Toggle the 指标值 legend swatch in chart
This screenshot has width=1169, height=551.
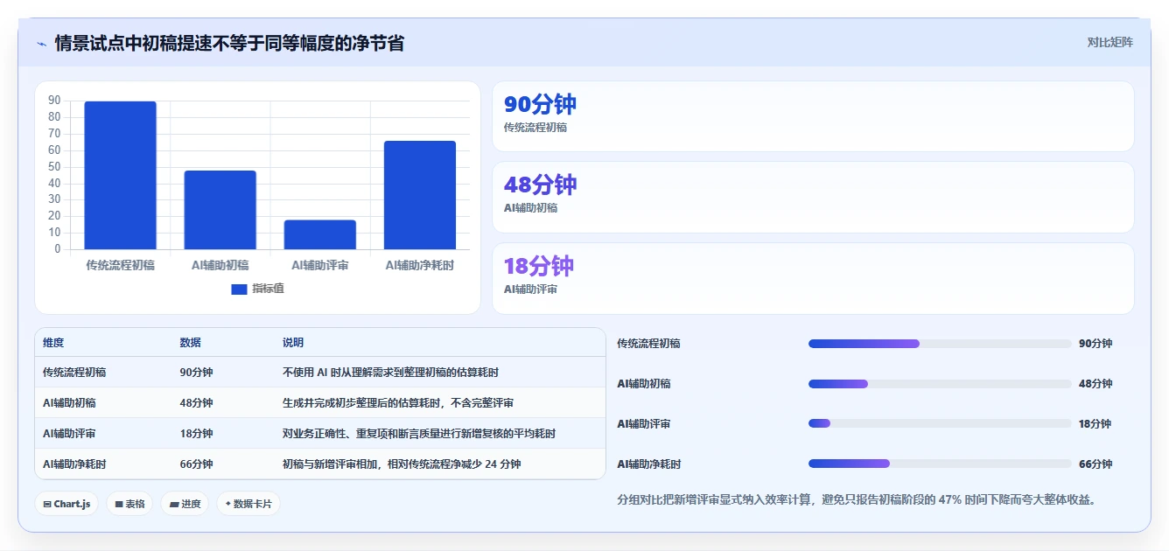(x=239, y=289)
